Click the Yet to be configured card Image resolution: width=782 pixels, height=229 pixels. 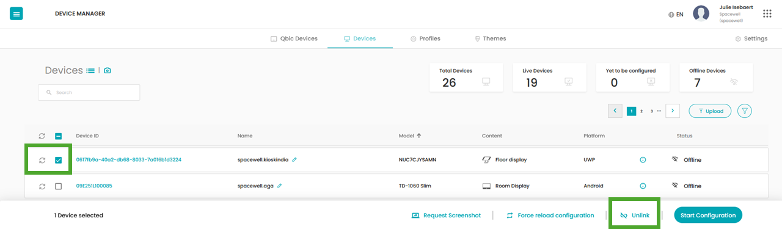632,78
